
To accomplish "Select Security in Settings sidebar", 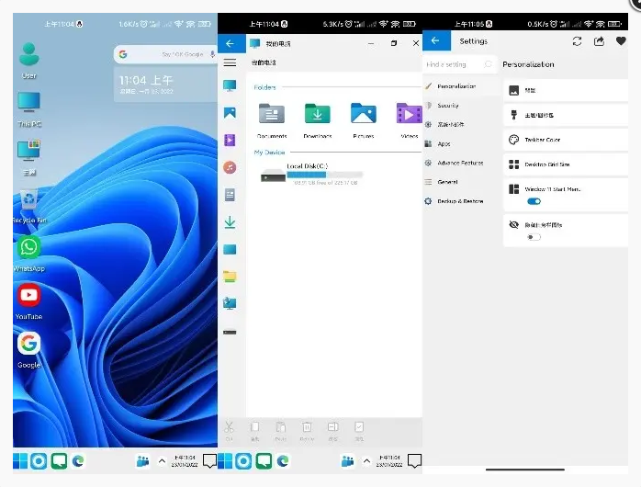I will 448,106.
